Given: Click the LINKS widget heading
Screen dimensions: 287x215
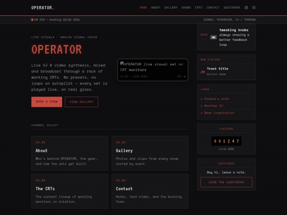Looking at the screenshot, I should (205, 89).
